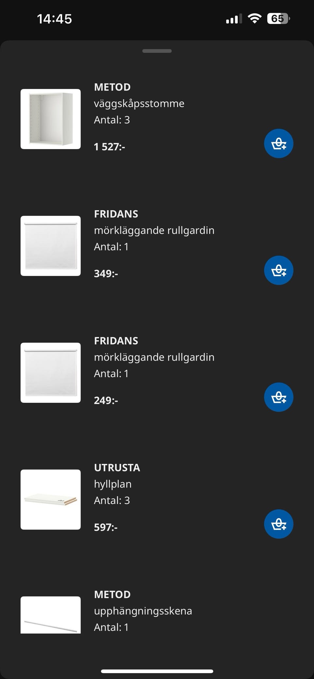Open the 249:- FRIDANS rullgardin thumbnail
Image resolution: width=314 pixels, height=679 pixels.
click(51, 373)
